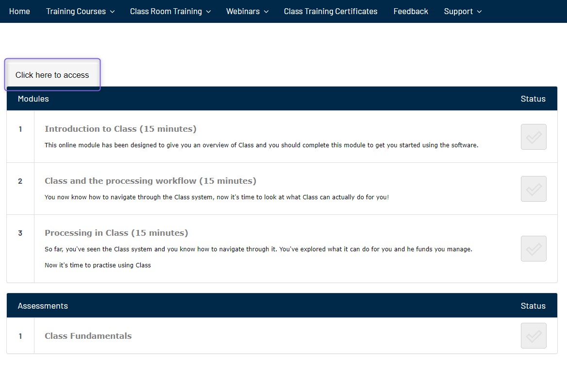Select Class Training Certificates in the nav bar
The height and width of the screenshot is (367, 567).
click(331, 11)
